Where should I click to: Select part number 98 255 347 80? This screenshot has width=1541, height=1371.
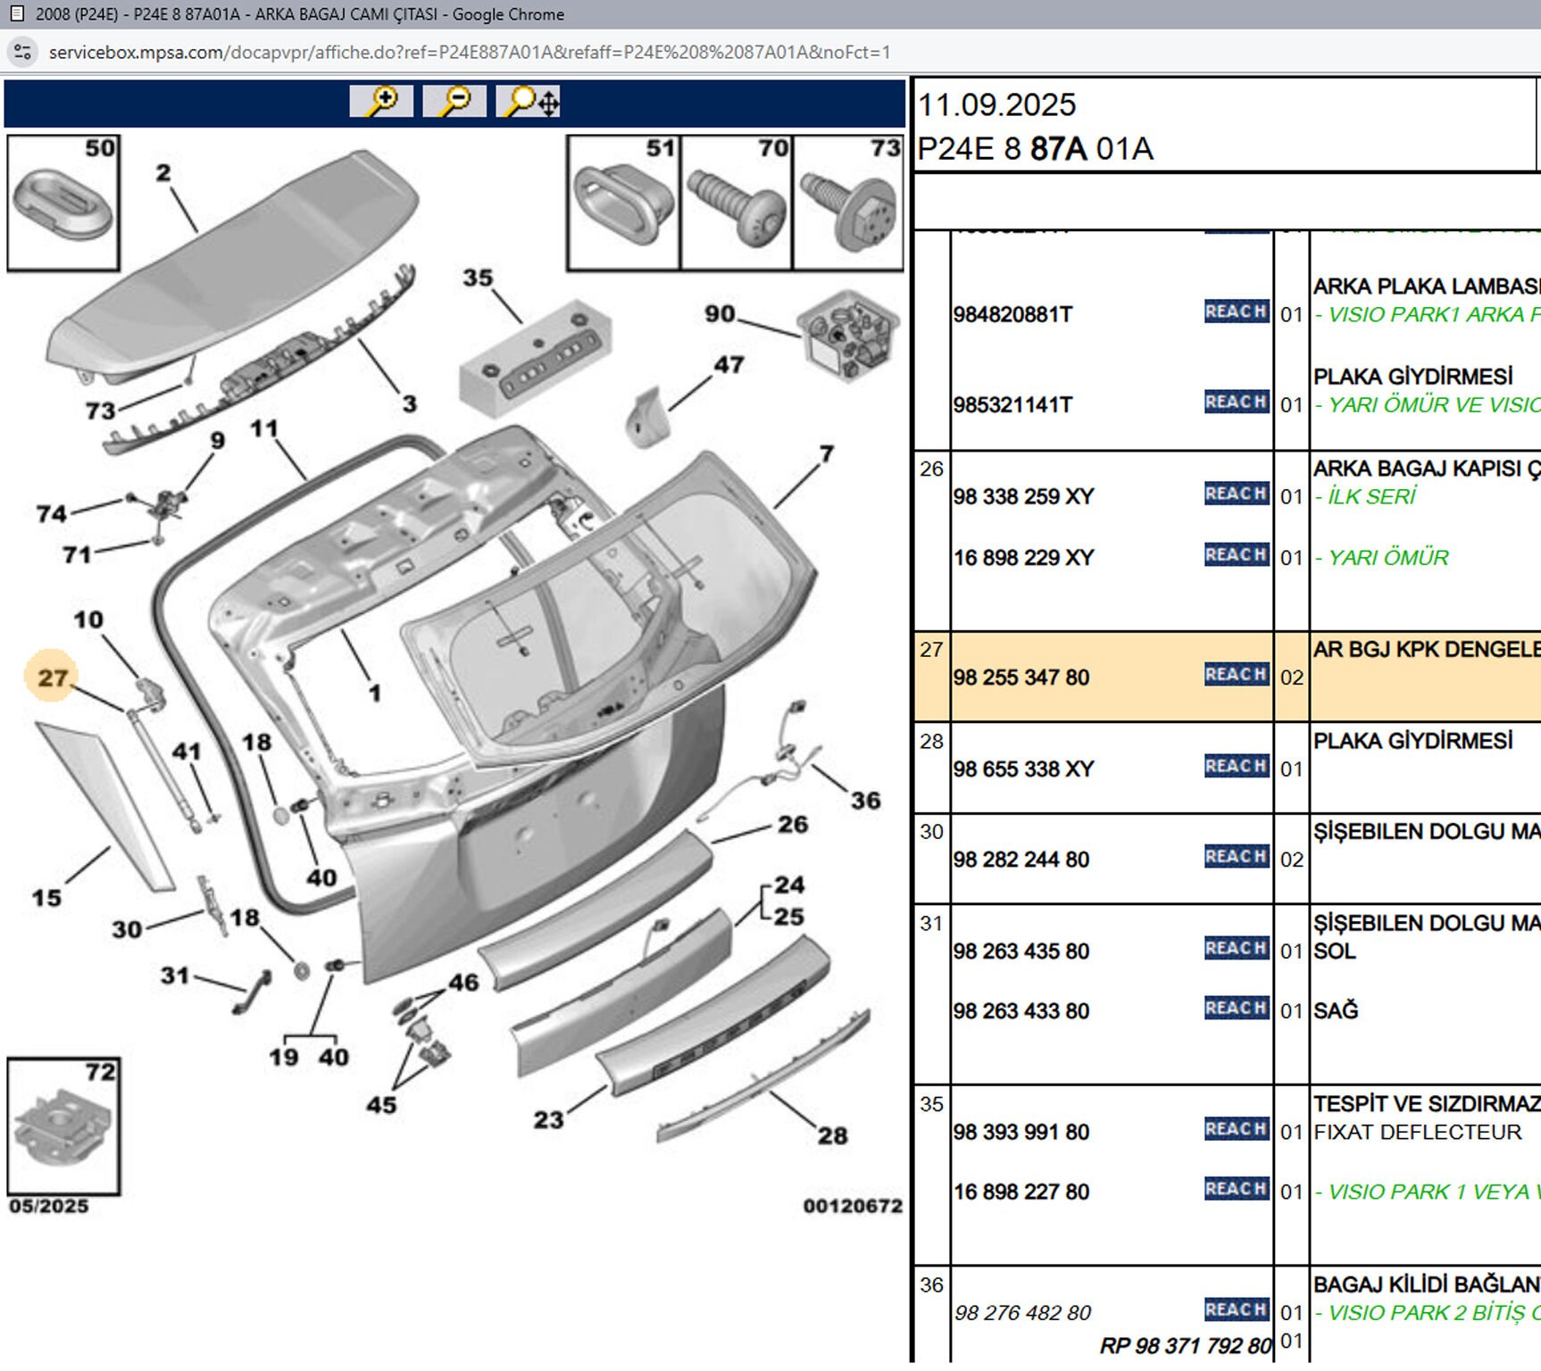pos(1021,678)
